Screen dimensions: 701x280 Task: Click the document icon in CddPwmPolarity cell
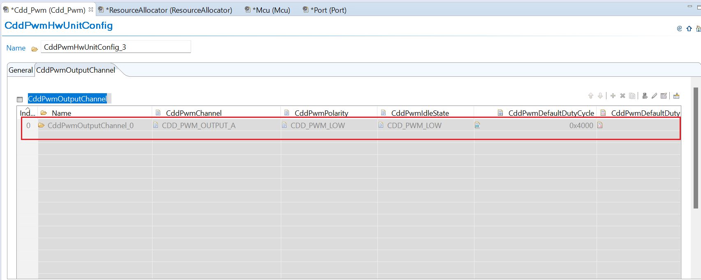(x=284, y=125)
